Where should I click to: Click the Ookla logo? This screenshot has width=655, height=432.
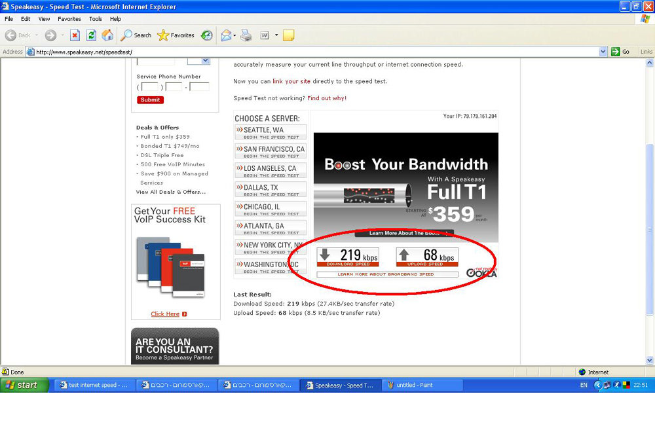(481, 272)
